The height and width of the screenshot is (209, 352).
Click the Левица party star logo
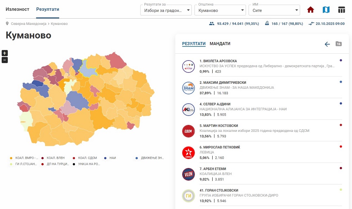188,153
